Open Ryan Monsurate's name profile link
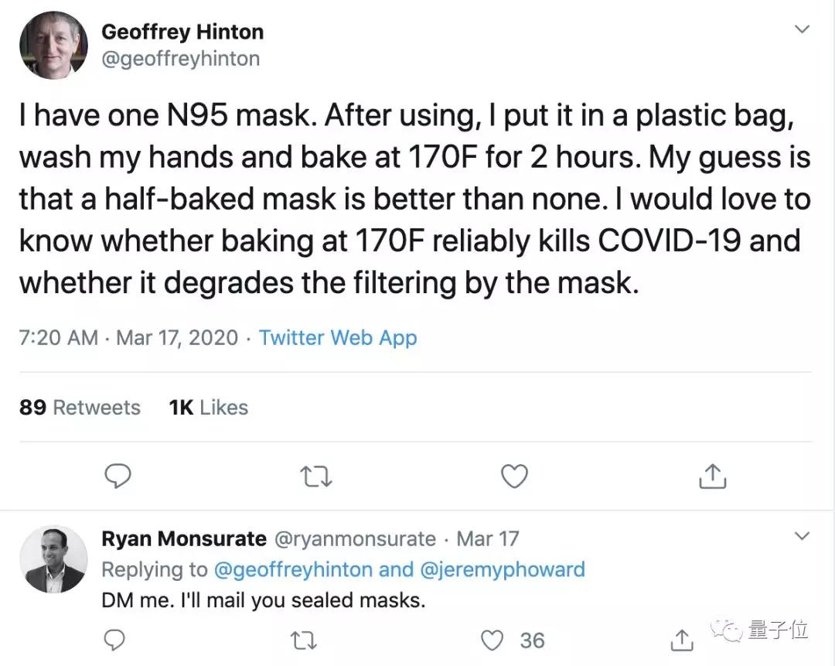The width and height of the screenshot is (835, 666). (x=184, y=538)
